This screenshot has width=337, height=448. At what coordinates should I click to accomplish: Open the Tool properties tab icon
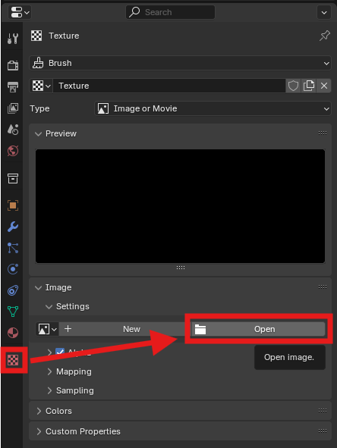[13, 38]
